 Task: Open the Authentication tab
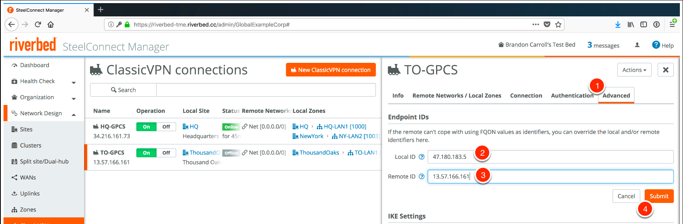(572, 96)
